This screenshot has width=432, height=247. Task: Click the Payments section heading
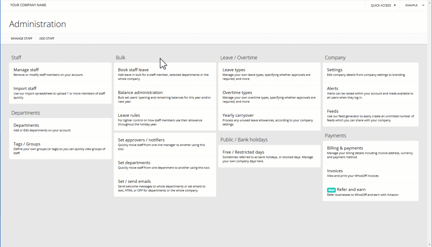(x=335, y=136)
